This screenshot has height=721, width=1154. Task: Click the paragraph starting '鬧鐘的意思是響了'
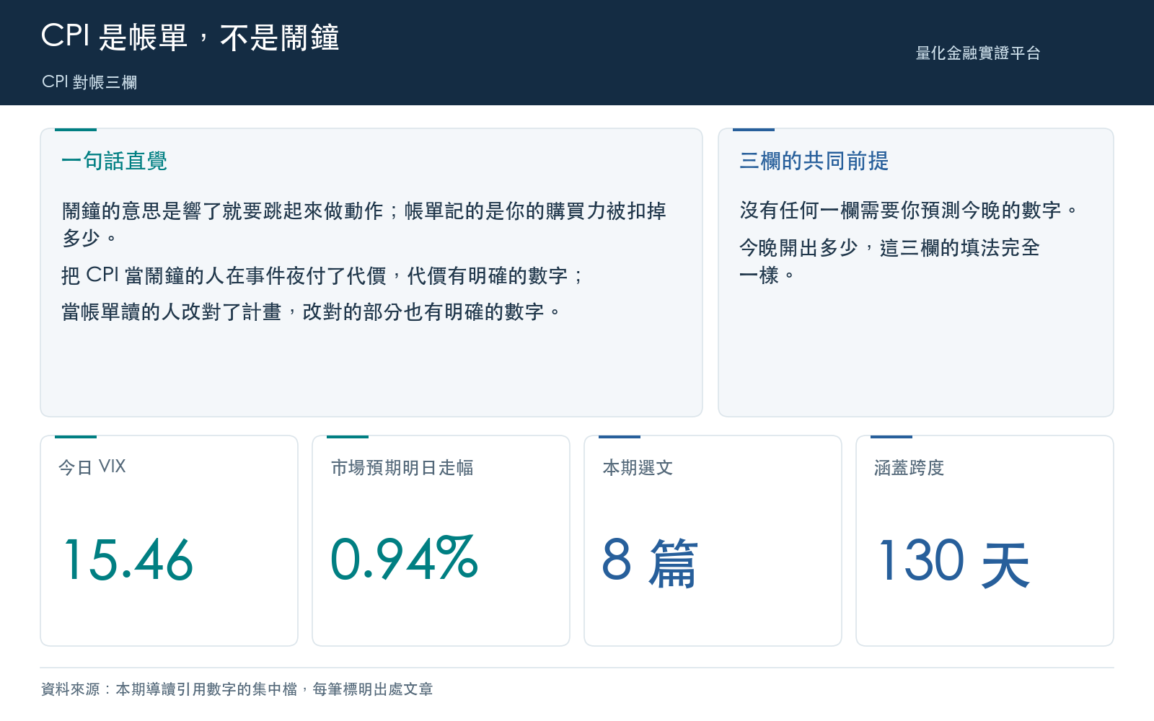pos(364,224)
